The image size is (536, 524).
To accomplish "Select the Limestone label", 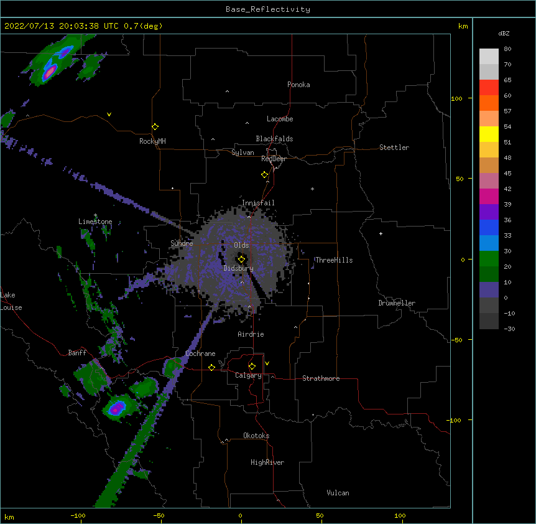I will pyautogui.click(x=95, y=222).
